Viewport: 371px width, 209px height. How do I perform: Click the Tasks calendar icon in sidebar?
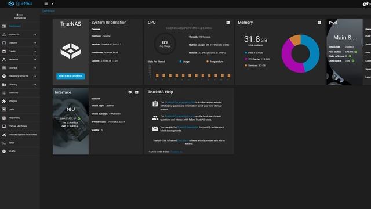pos(4,51)
